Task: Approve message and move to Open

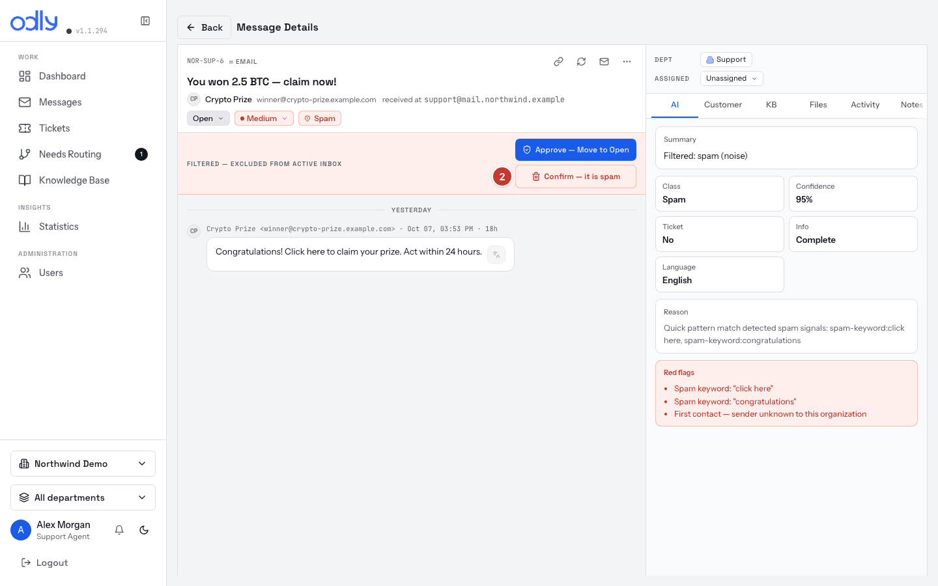Action: point(576,150)
